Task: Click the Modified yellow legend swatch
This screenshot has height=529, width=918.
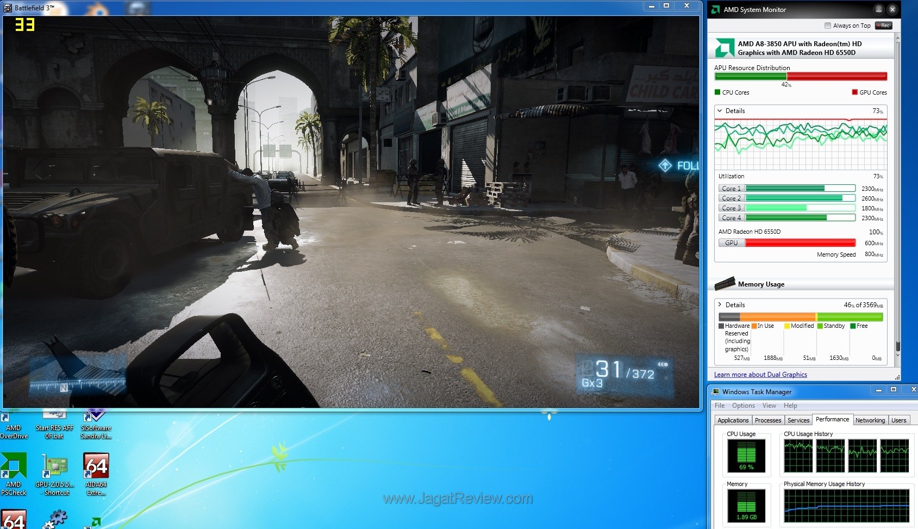Action: coord(787,326)
